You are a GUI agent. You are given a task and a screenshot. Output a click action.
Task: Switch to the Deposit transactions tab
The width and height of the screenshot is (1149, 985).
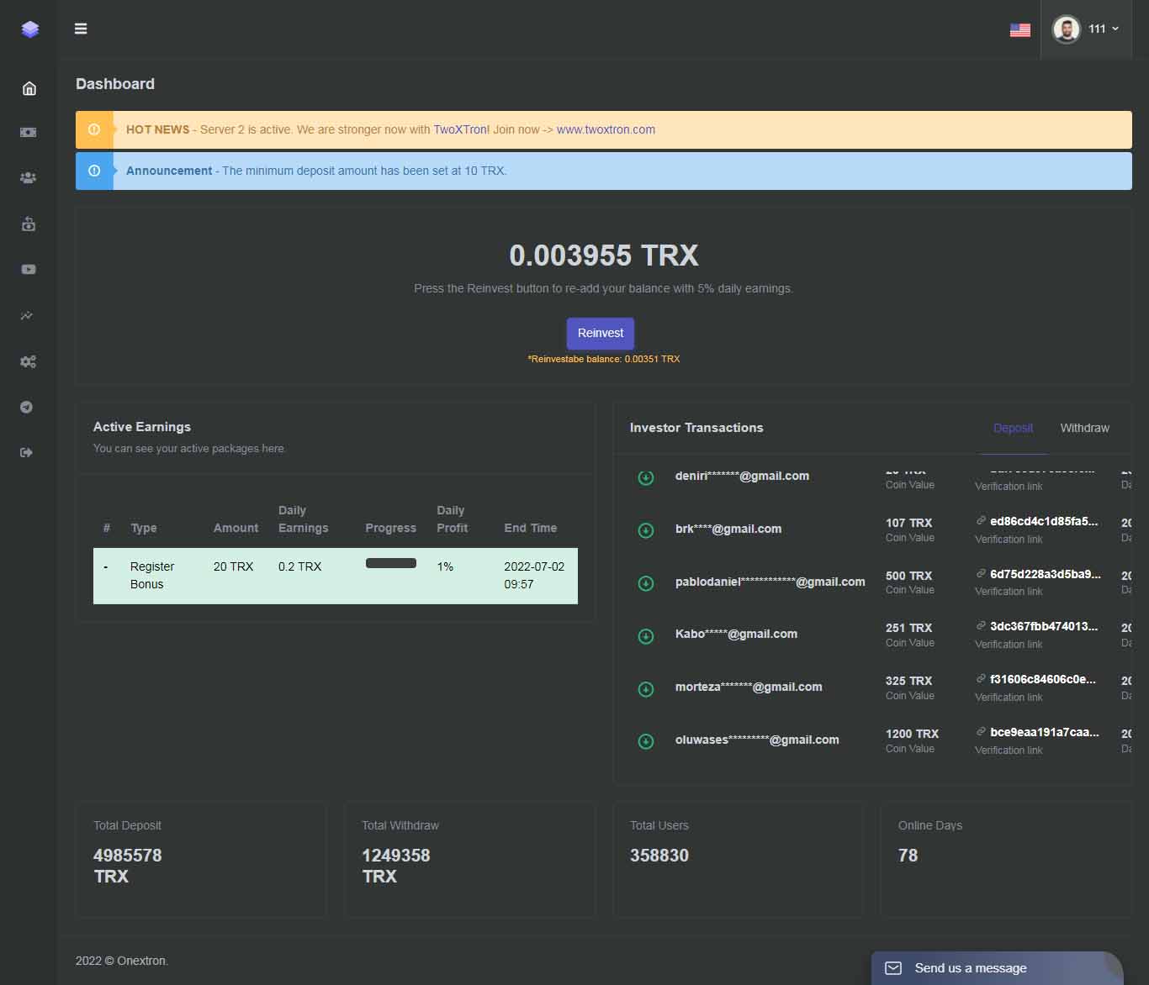(x=1013, y=428)
